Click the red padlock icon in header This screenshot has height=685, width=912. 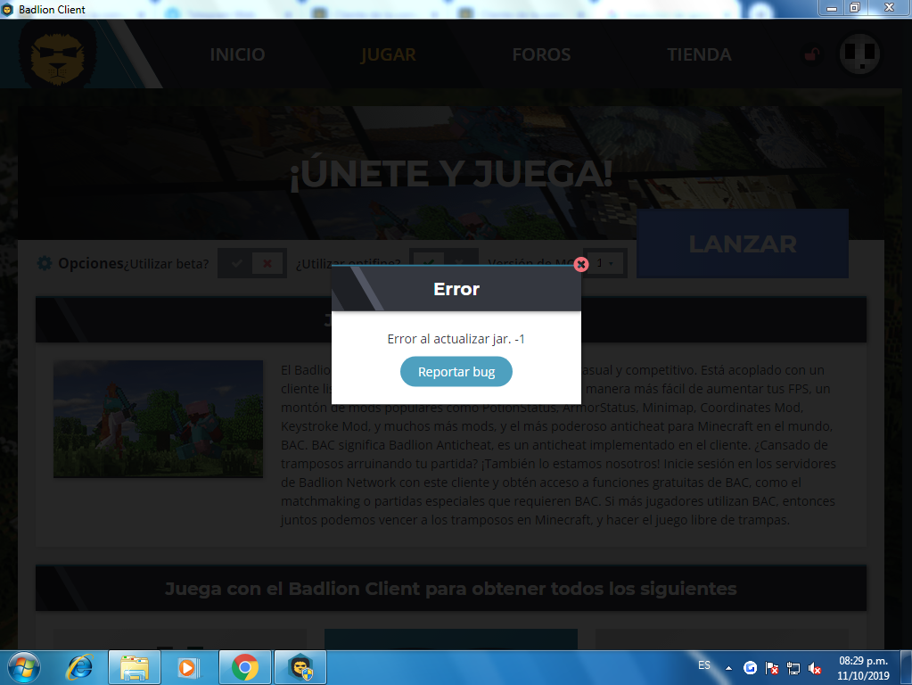pos(812,54)
